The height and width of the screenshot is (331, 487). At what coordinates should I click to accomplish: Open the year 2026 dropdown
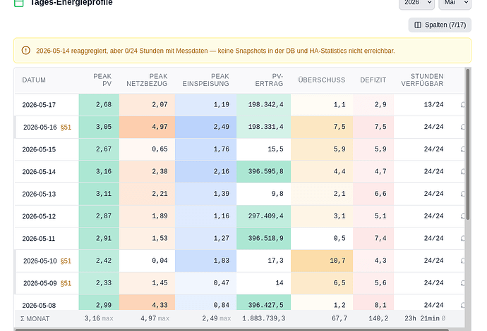pos(416,3)
